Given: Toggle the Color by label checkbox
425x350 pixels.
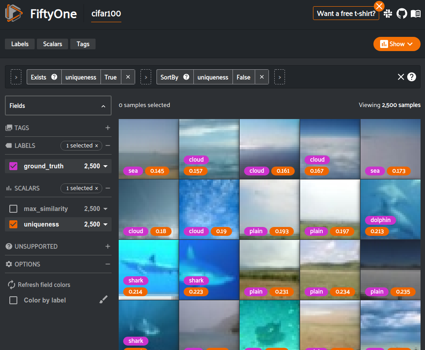Looking at the screenshot, I should [13, 300].
